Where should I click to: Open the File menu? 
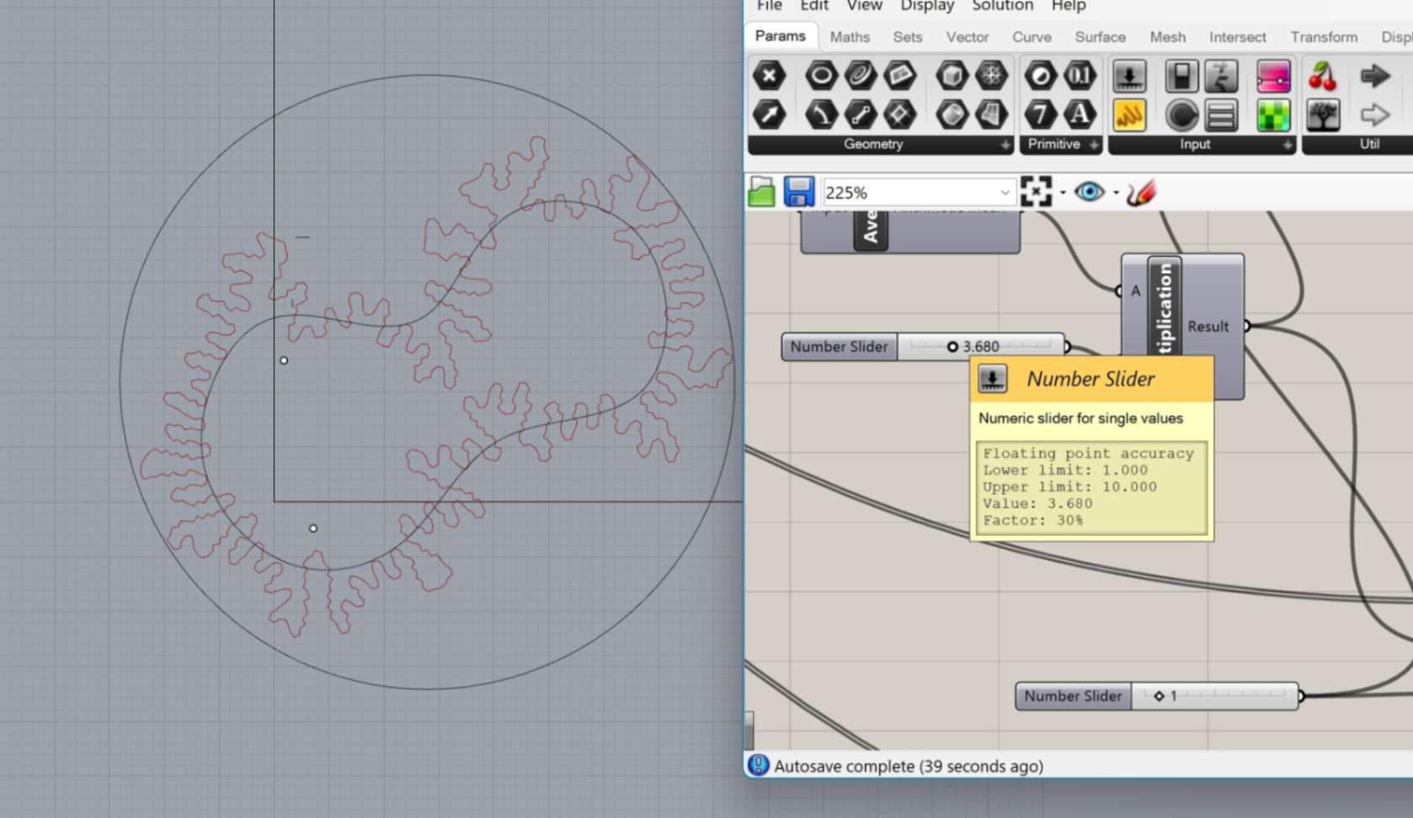769,6
